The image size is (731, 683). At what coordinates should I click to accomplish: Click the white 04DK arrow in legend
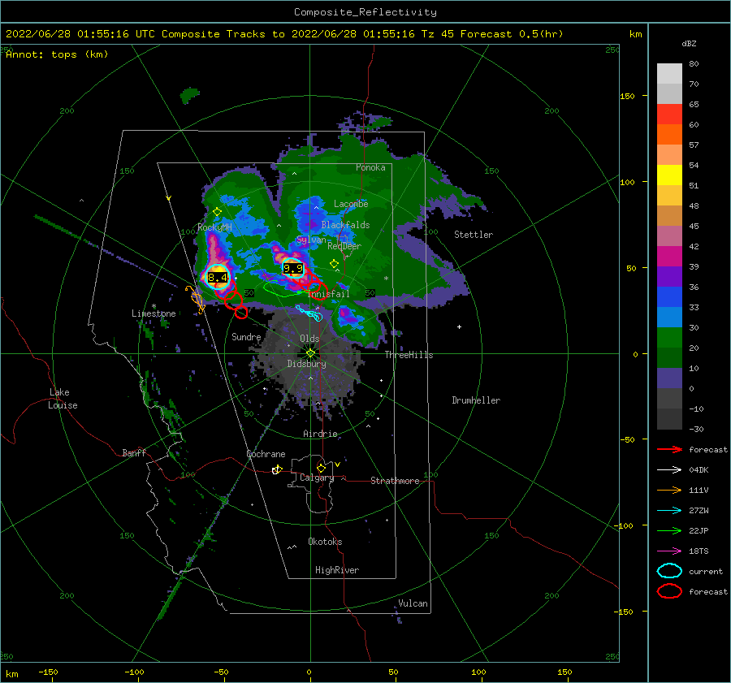point(669,470)
